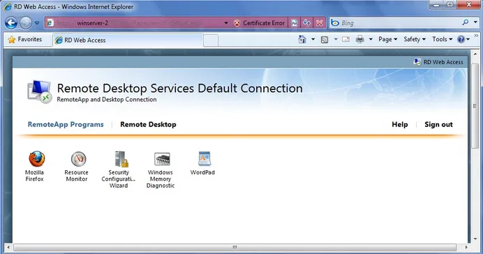Click the Stop loading X button

tap(320, 23)
